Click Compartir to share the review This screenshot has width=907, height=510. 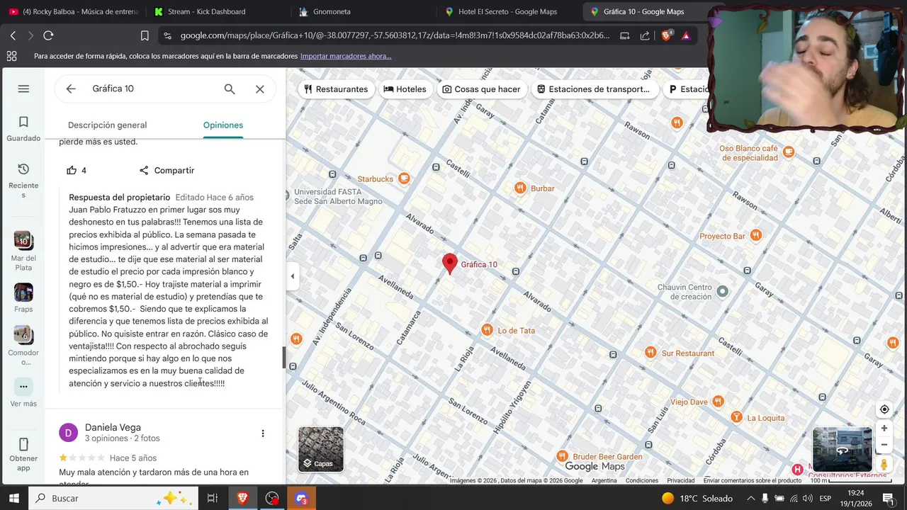click(x=167, y=170)
